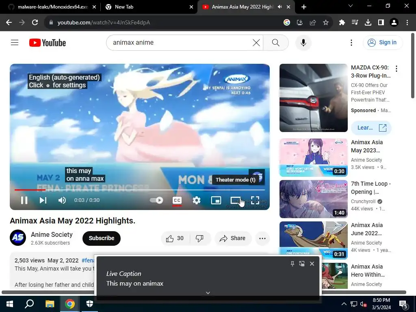This screenshot has width=416, height=312.
Task: Open video settings gear
Action: 196,200
